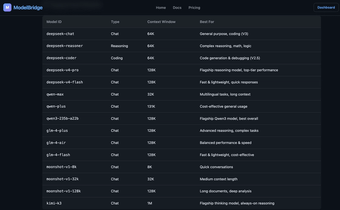
Task: Click "Flagship thinking model, always-on reasoning" text
Action: [x=237, y=203]
